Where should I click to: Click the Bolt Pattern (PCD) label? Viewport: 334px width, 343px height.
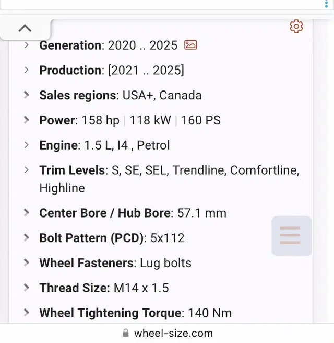(91, 238)
